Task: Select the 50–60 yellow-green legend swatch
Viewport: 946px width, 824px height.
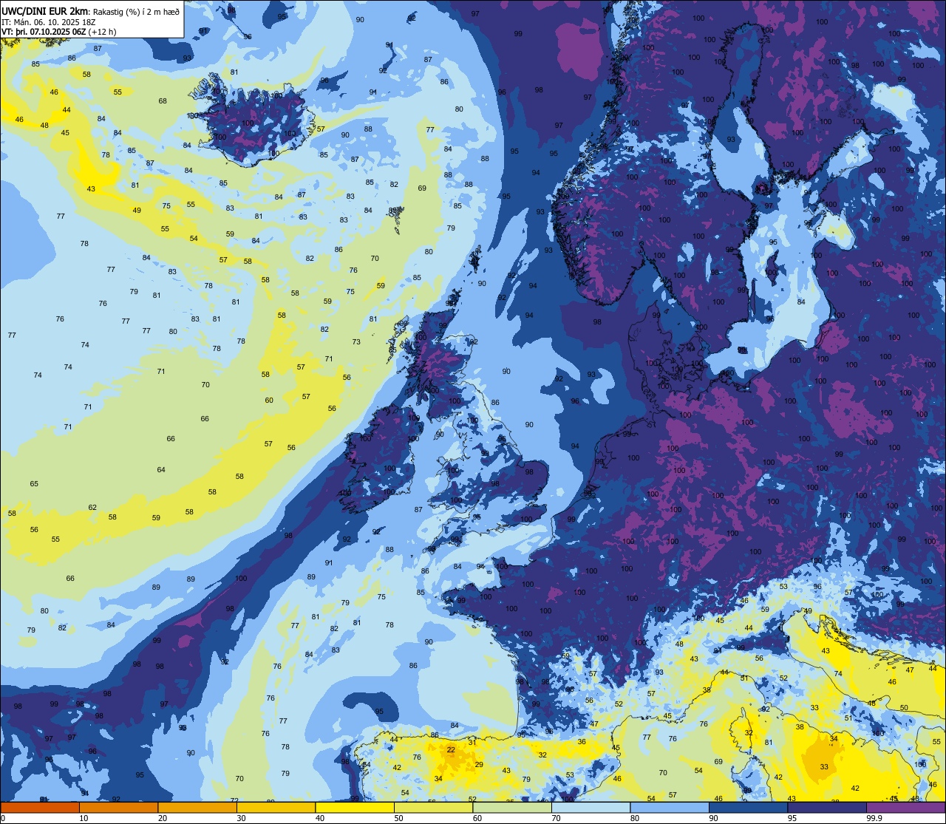Action: (433, 807)
